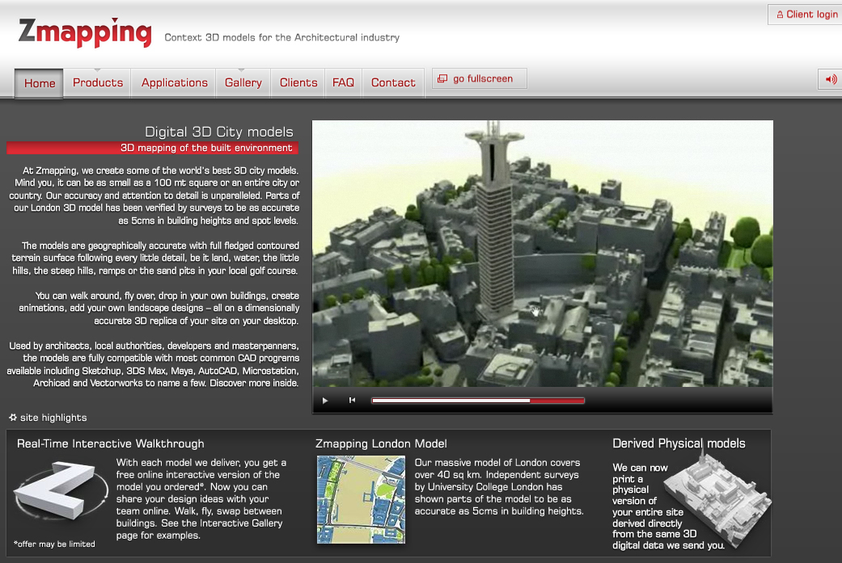Click the site highlights gear icon

(x=13, y=417)
